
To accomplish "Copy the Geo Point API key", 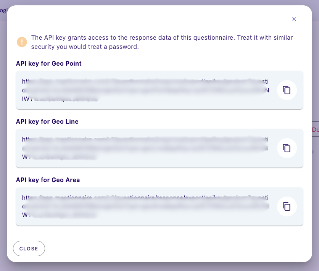I will [x=287, y=90].
